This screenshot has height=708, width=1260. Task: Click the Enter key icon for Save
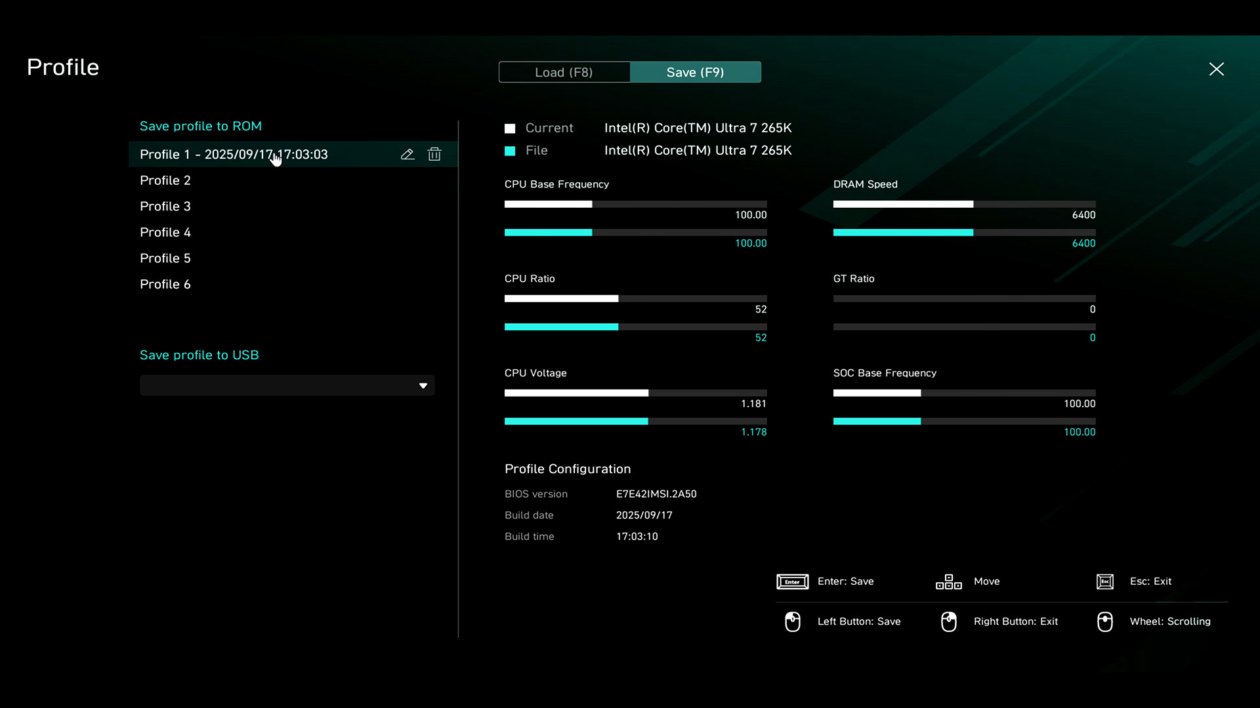tap(792, 581)
